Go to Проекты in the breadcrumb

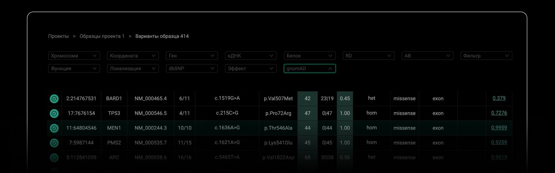pos(58,36)
